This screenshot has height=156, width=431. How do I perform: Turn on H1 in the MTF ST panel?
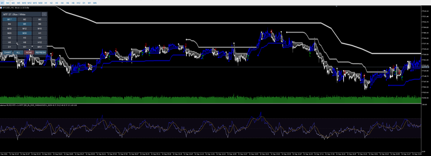click(x=40, y=33)
